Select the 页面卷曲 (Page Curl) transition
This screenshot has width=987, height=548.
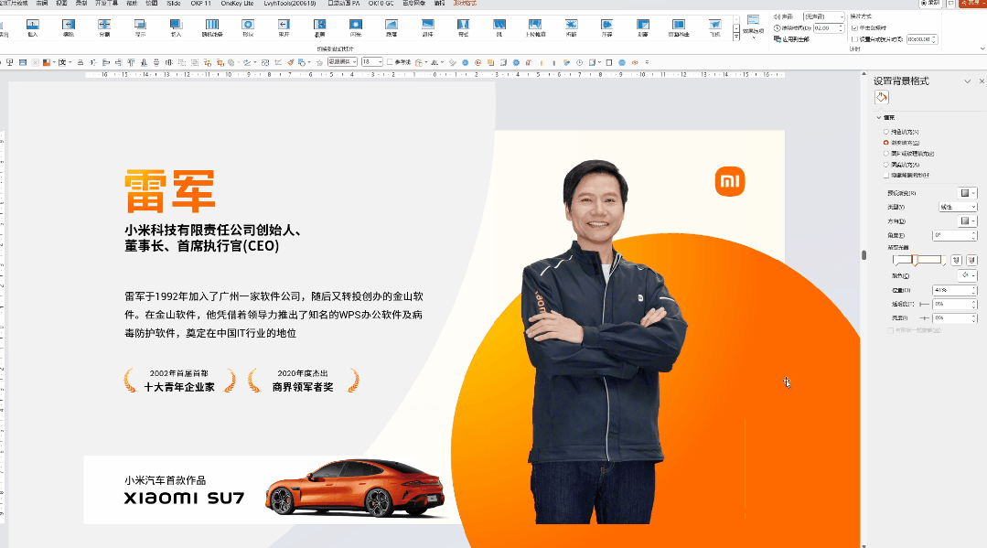click(x=679, y=27)
